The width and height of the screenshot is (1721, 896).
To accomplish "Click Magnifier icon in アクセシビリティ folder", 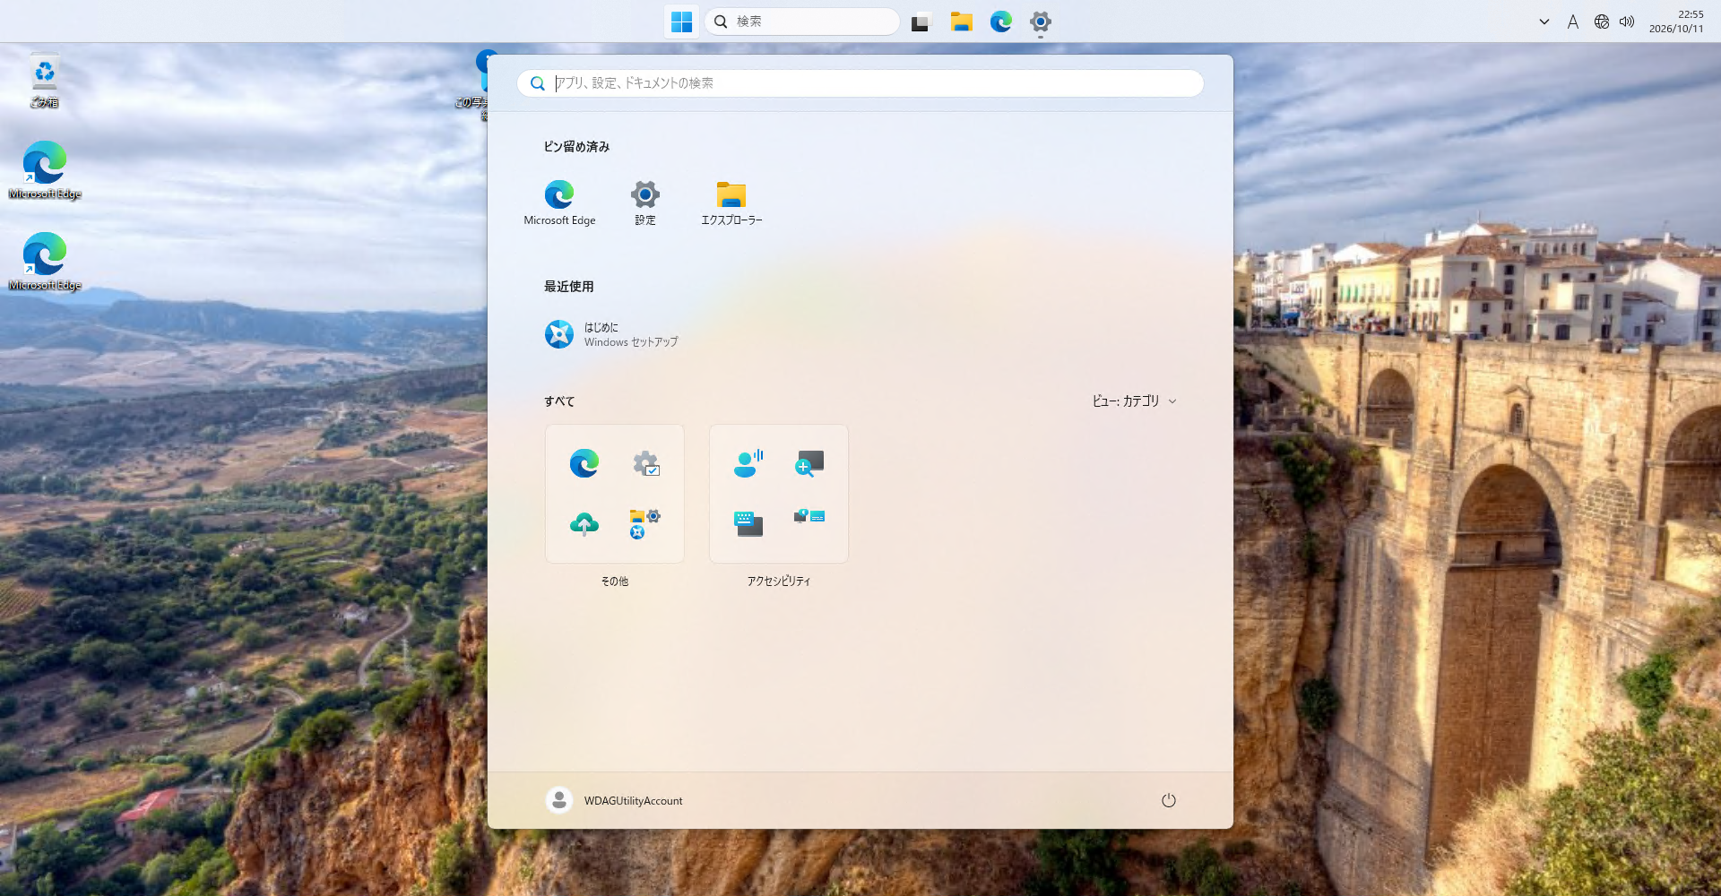I will pyautogui.click(x=809, y=463).
